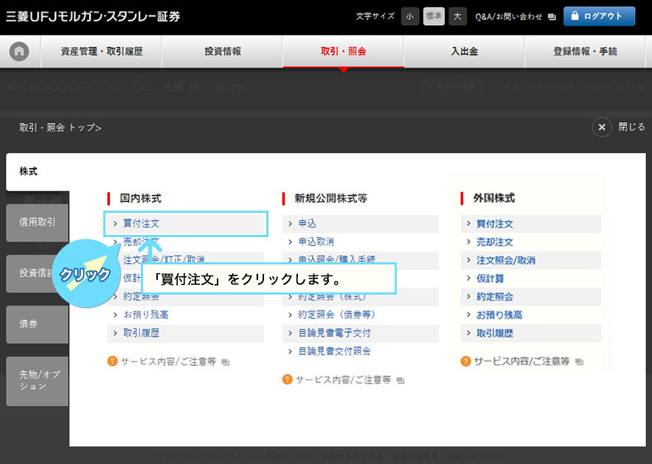Set font size to 標準
The height and width of the screenshot is (464, 652).
point(434,17)
